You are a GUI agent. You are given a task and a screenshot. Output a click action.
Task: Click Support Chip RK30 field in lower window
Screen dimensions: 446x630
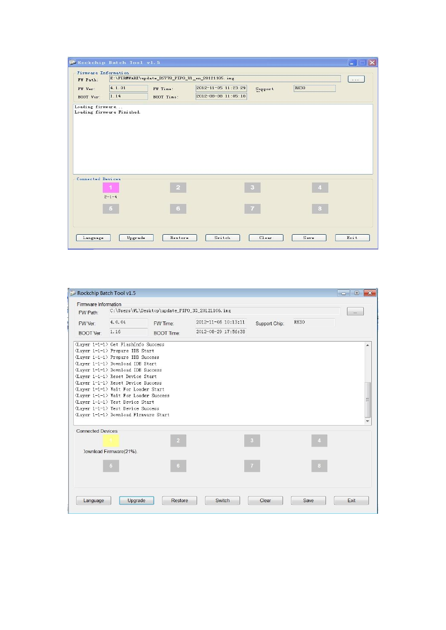[314, 322]
